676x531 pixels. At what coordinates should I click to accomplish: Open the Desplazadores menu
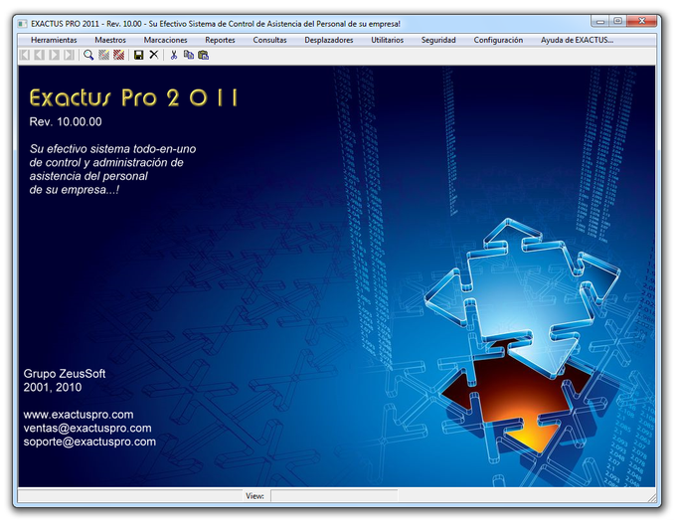tap(329, 40)
